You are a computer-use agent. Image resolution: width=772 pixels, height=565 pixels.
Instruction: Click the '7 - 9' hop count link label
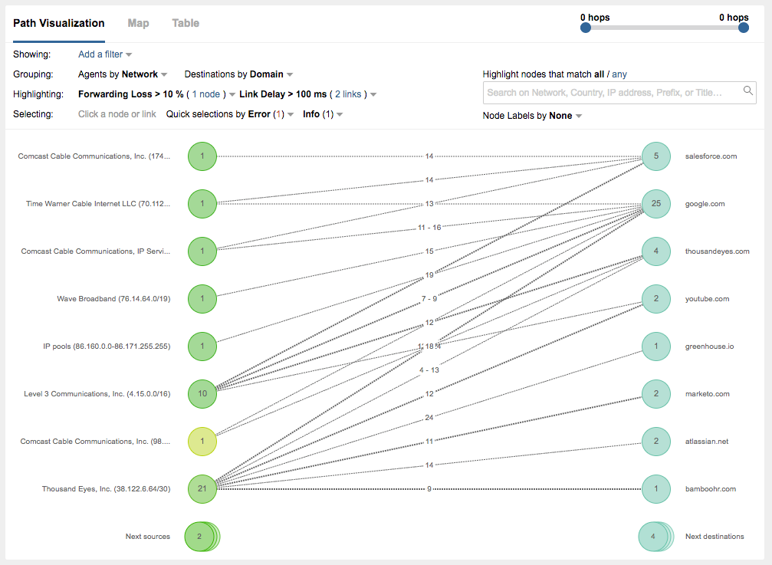coord(429,299)
